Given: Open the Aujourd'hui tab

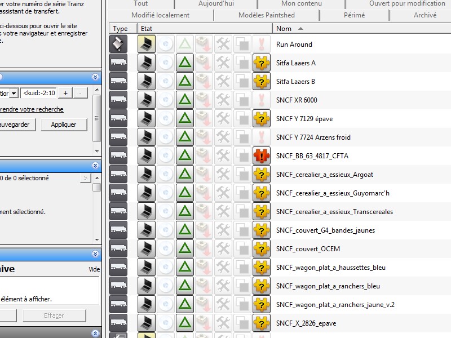Looking at the screenshot, I should [216, 4].
